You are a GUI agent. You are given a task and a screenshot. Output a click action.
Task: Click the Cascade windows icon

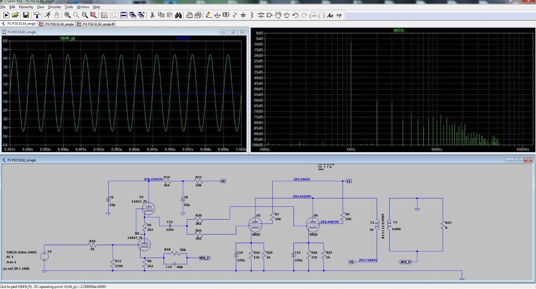click(x=132, y=15)
